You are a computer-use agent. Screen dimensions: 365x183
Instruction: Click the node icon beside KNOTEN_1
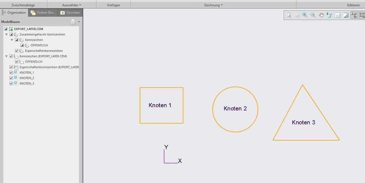point(16,73)
